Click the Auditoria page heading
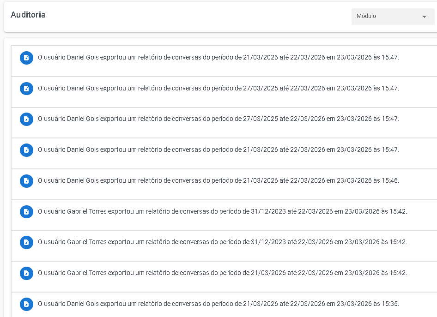The width and height of the screenshot is (437, 317). click(28, 15)
